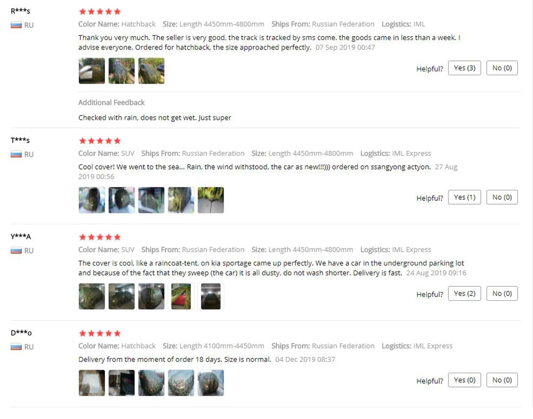Vote Yes (0) on D***o's review
Screen dimensions: 533x419
464,380
